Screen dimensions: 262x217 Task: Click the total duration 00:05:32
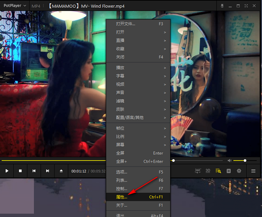98,171
